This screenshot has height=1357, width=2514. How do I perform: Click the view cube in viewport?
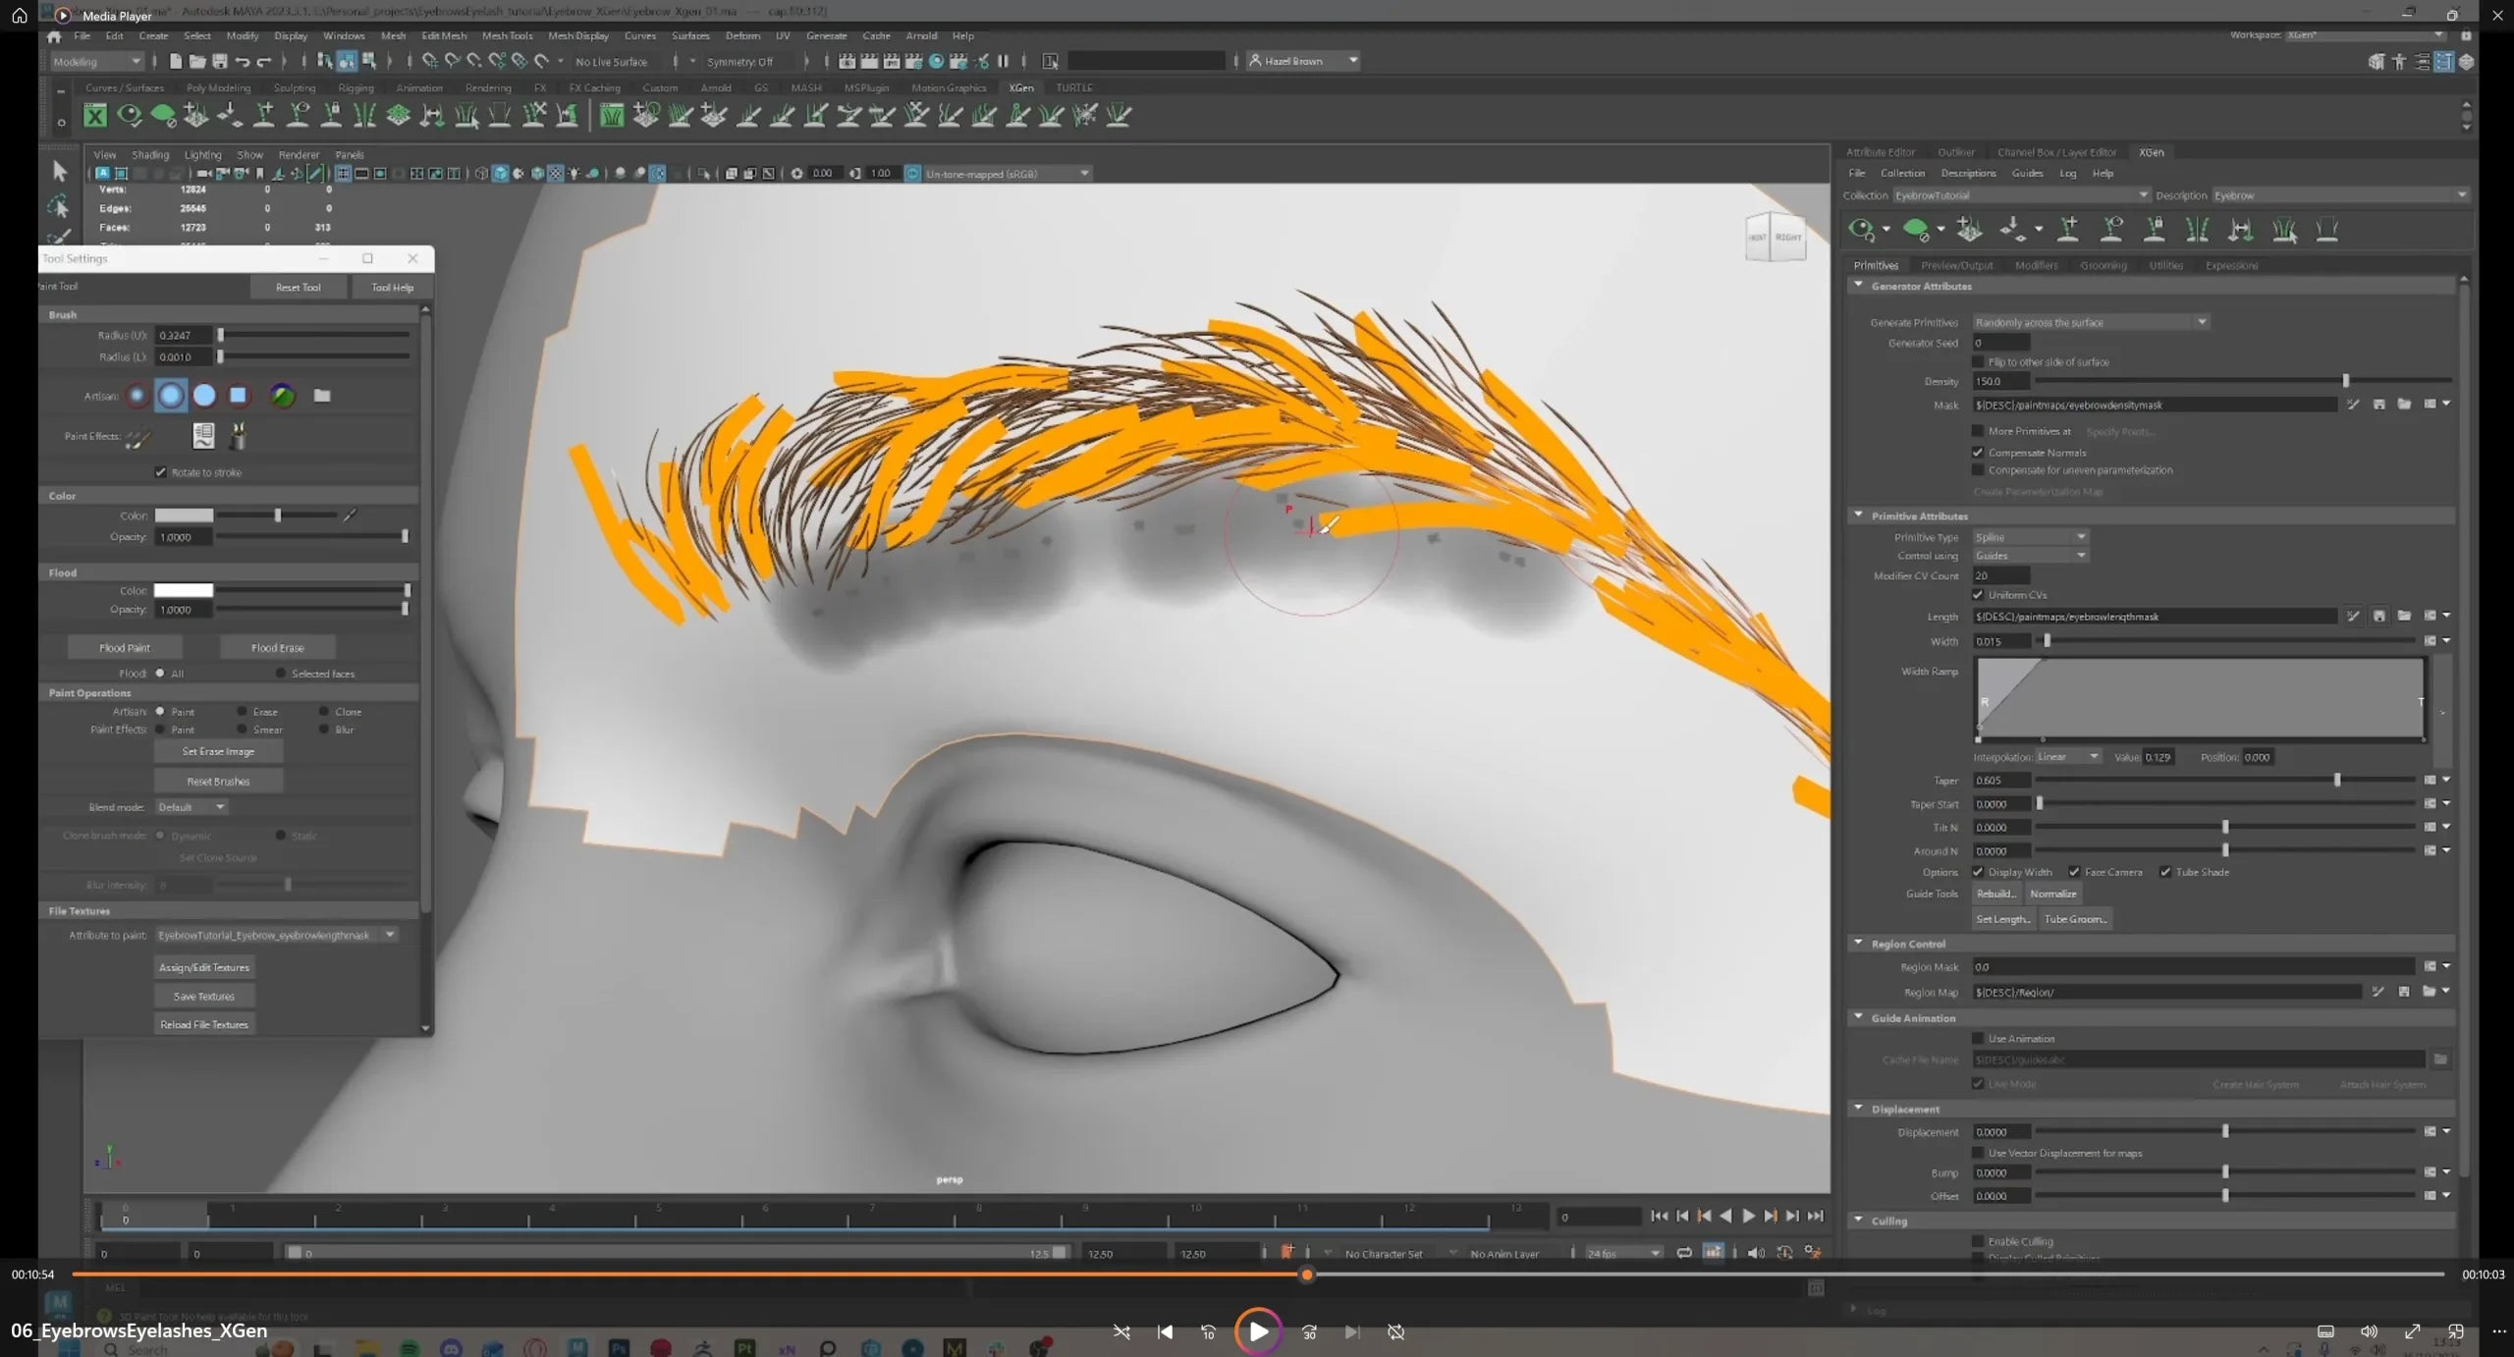pyautogui.click(x=1776, y=237)
